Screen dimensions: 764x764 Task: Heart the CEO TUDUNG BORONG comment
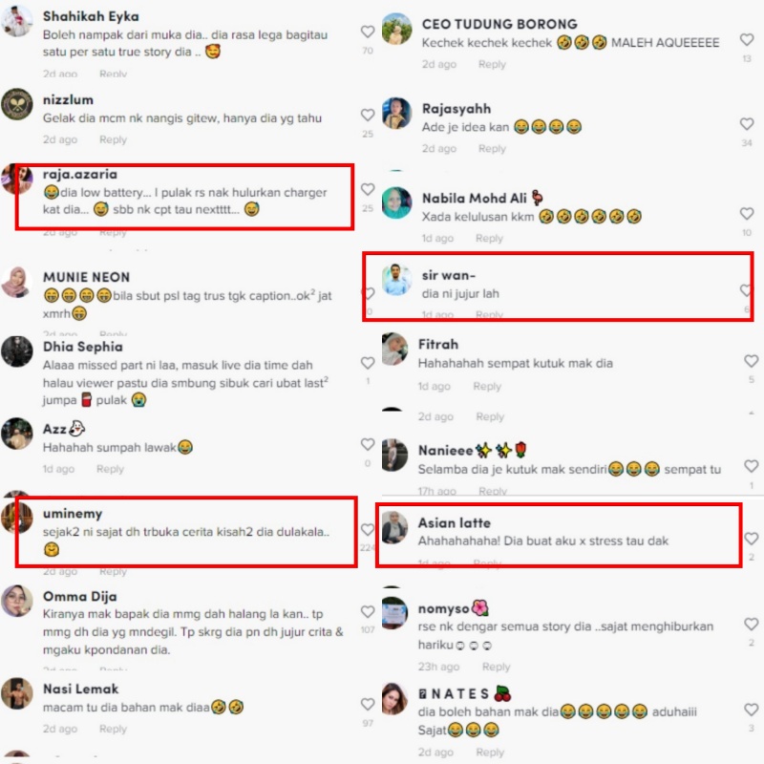747,39
